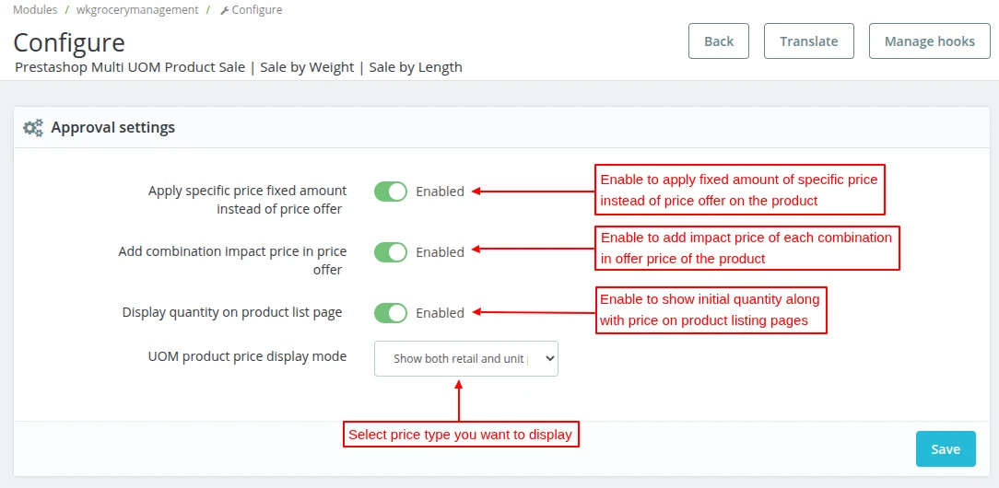999x488 pixels.
Task: Click the 'Add combination impact price' label
Action: pyautogui.click(x=232, y=261)
